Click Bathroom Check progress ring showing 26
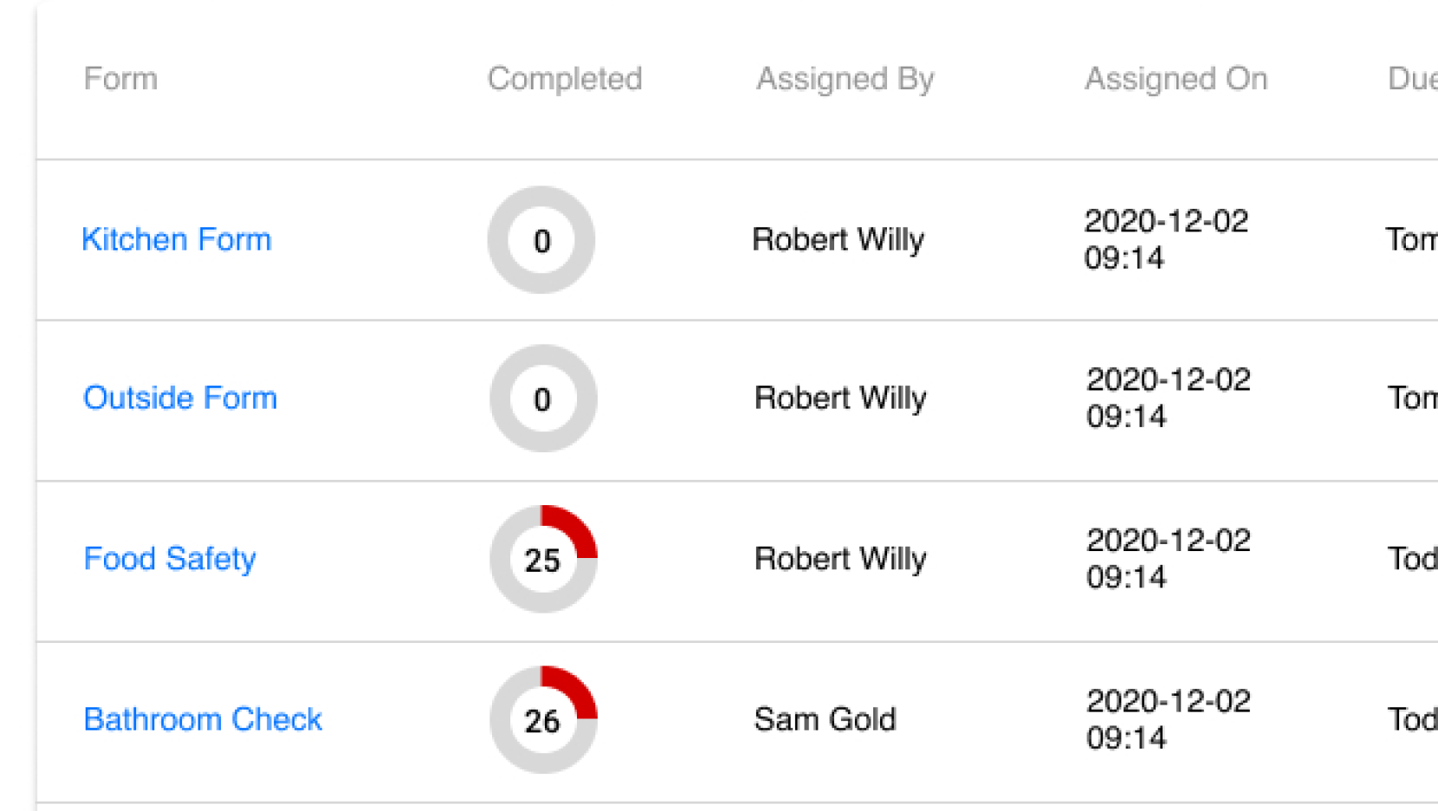Image resolution: width=1438 pixels, height=811 pixels. [542, 719]
